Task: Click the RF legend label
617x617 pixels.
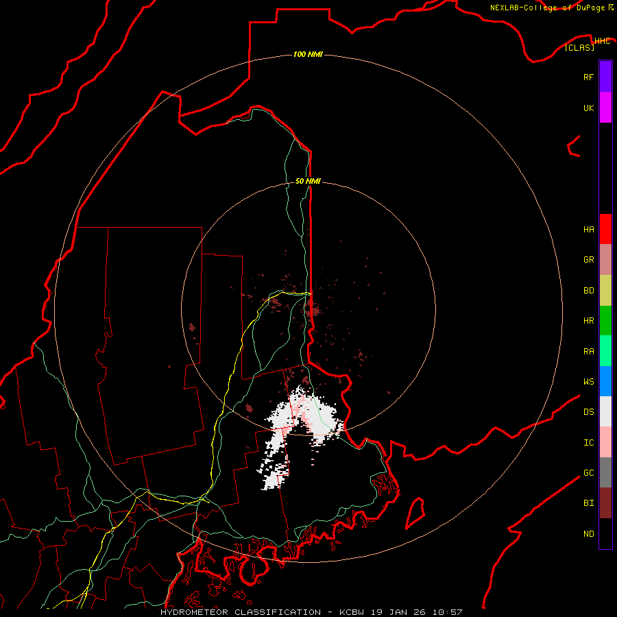Action: pyautogui.click(x=588, y=77)
